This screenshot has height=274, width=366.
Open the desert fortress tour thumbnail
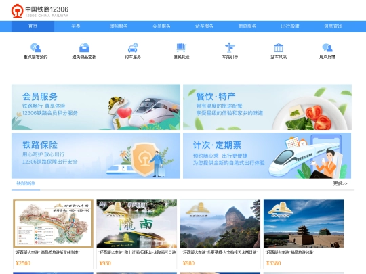pos(304,223)
